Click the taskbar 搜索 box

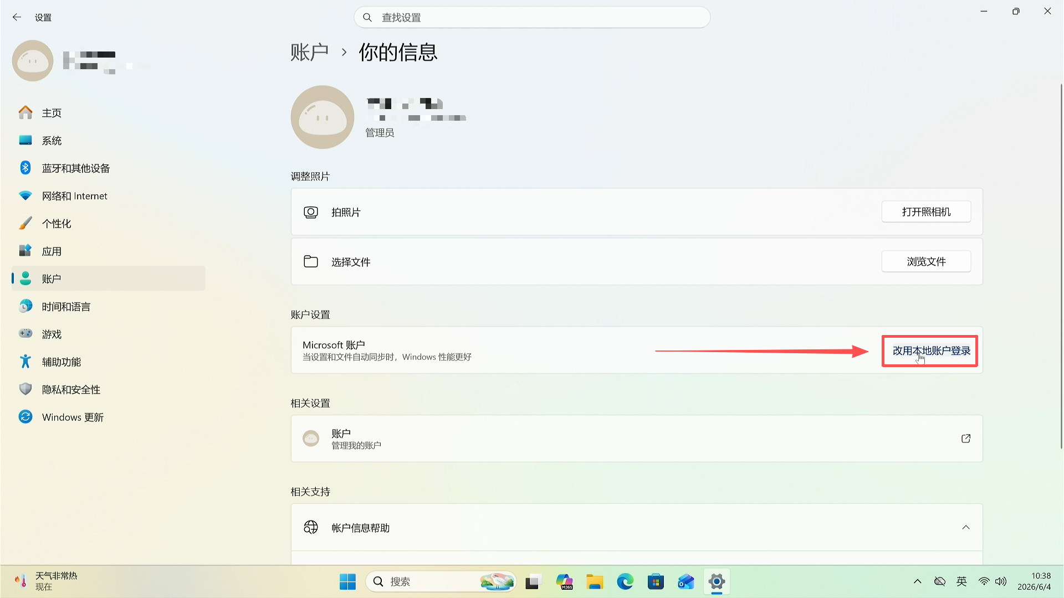click(441, 581)
